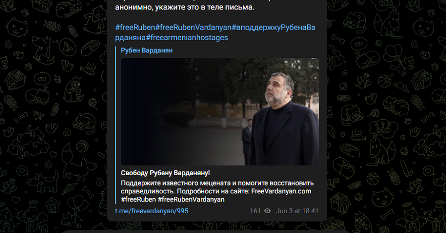446x233 pixels.
Task: Click the FreeVardanyan.com text in preview description
Action: click(281, 191)
